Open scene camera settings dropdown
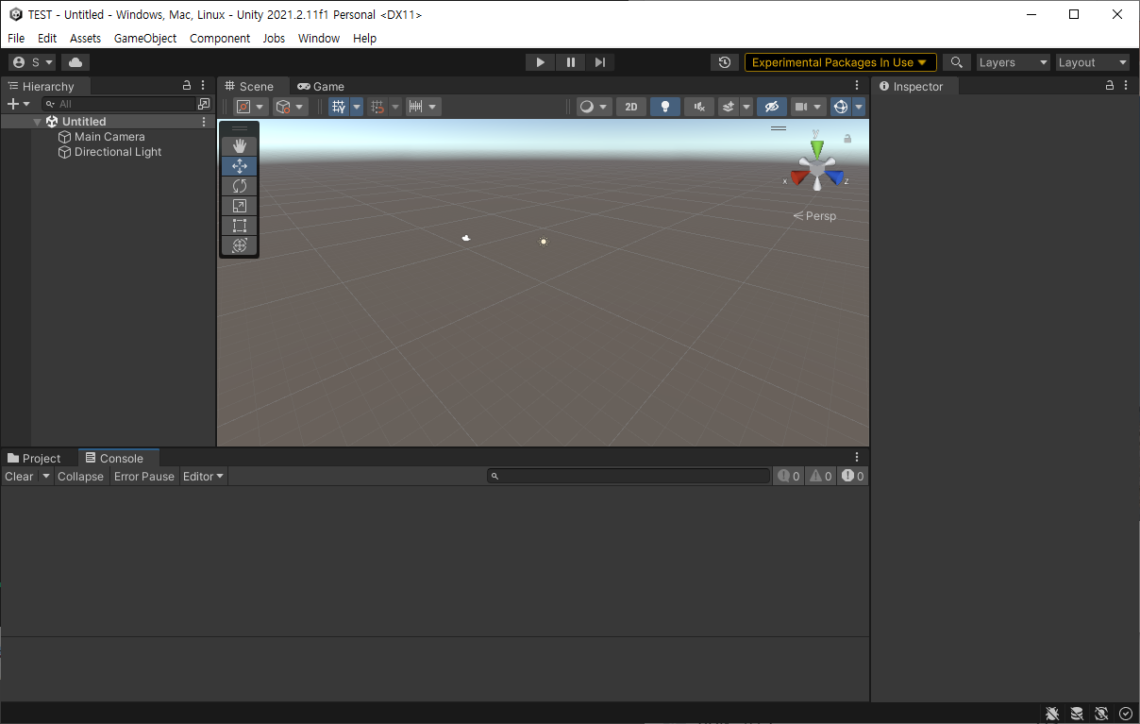Screen dimensions: 1140x724 click(x=808, y=107)
